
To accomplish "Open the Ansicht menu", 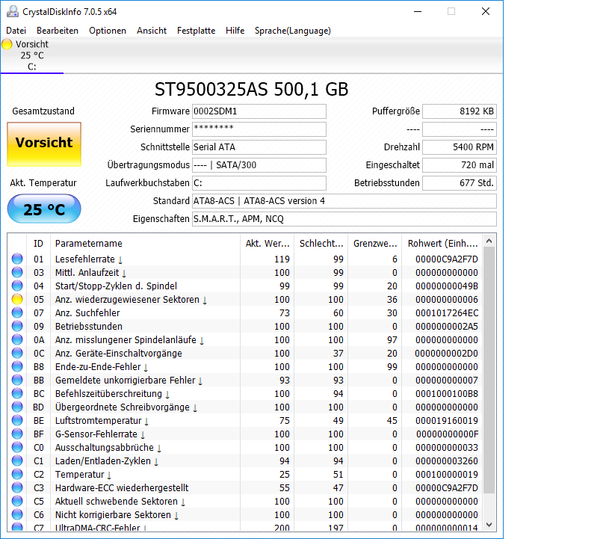I will (152, 31).
